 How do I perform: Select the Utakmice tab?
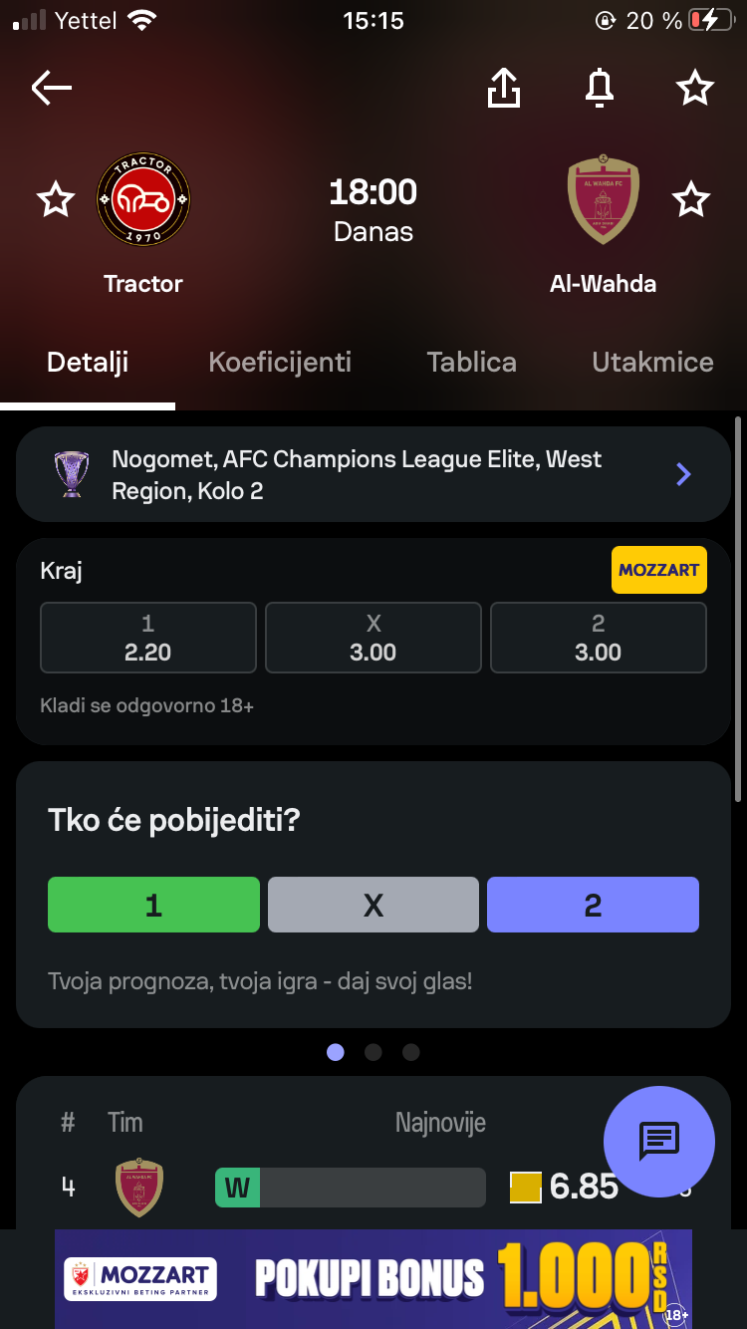(652, 362)
